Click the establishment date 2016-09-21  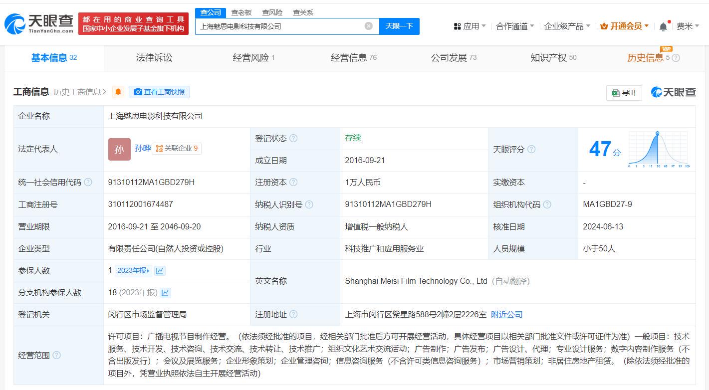tap(365, 160)
